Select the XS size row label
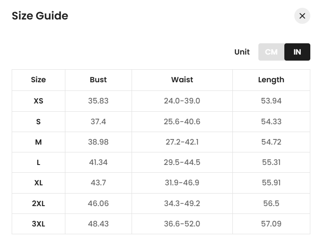 tap(39, 101)
